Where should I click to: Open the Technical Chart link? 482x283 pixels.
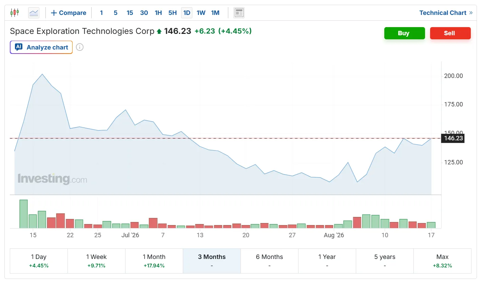[446, 13]
